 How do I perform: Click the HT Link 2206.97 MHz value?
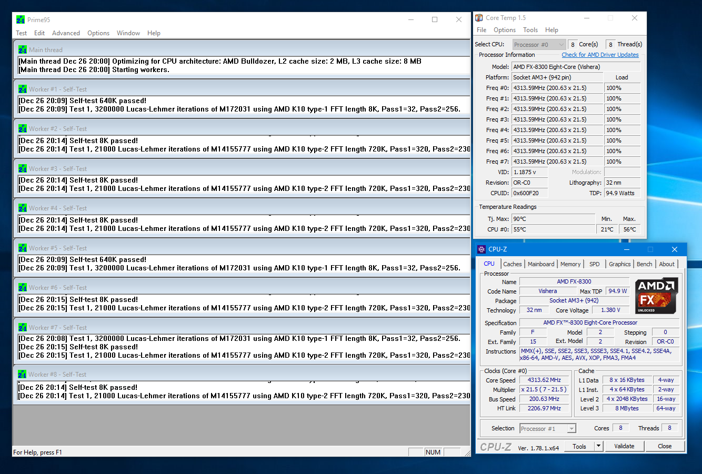pyautogui.click(x=544, y=408)
